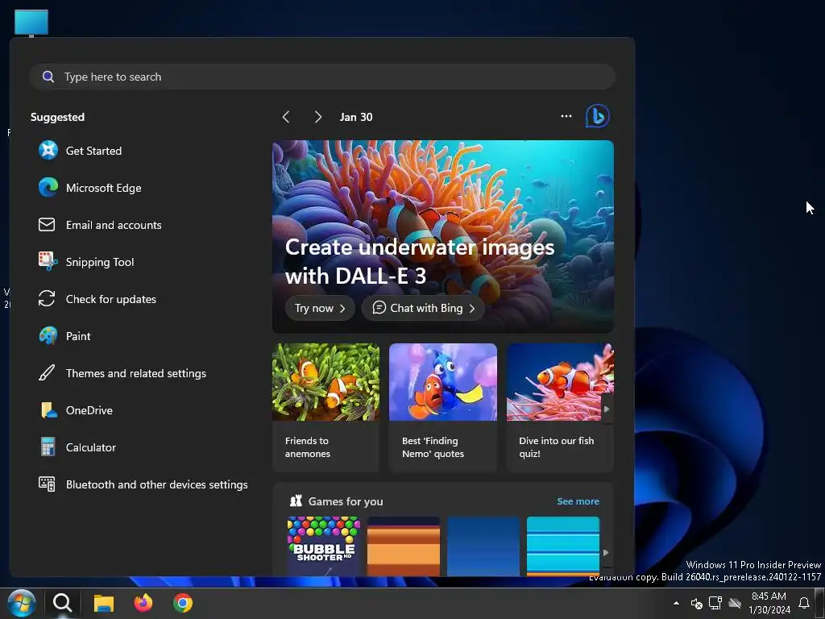
Task: Click the Jan 30 date label
Action: 355,117
